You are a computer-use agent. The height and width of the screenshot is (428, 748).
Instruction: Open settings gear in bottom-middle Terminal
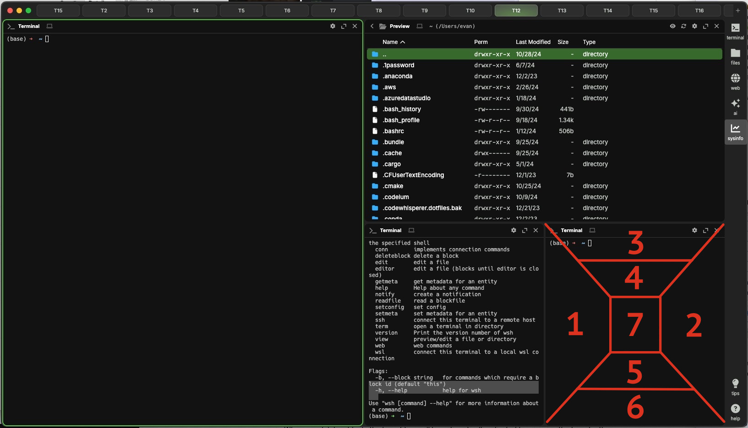(x=513, y=230)
